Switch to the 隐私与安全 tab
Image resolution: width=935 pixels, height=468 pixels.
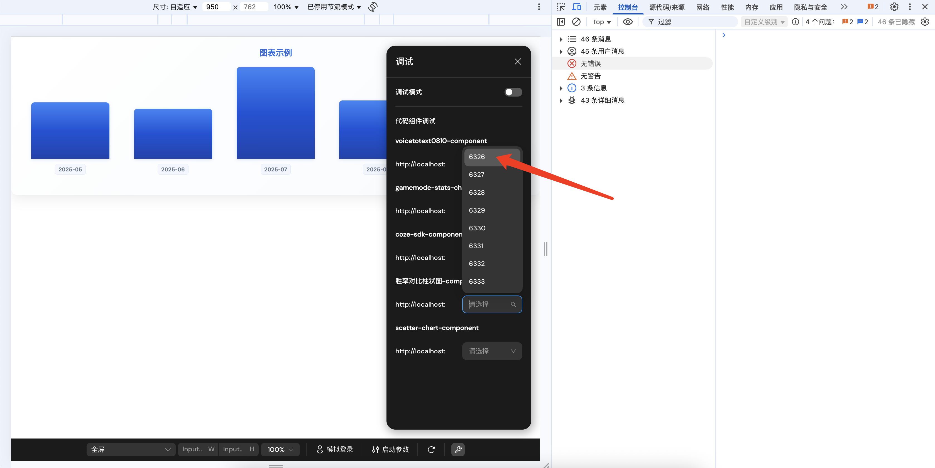click(x=811, y=7)
